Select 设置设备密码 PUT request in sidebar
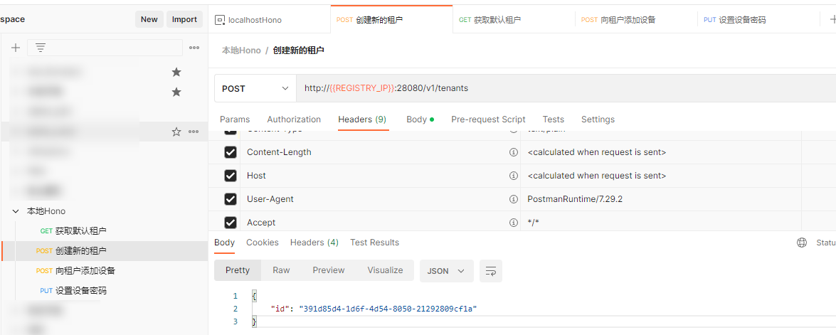Screen dimensions: 836x335 80,291
